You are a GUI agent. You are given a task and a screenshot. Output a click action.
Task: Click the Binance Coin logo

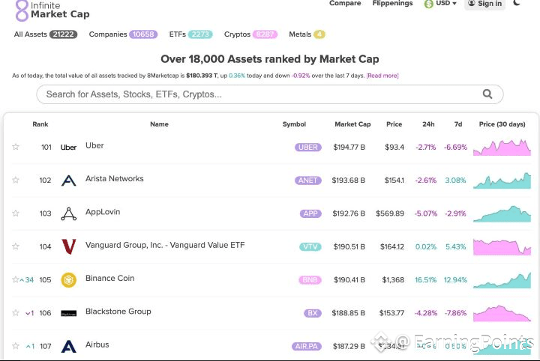(x=68, y=280)
